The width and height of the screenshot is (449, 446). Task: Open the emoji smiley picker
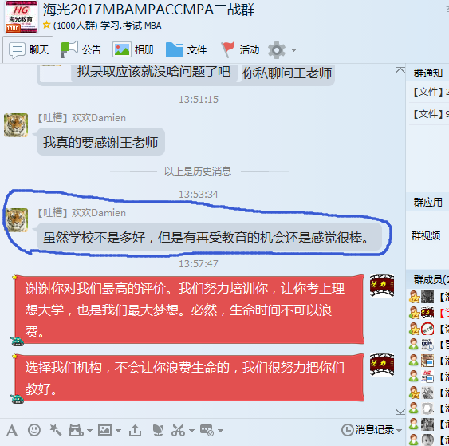[x=34, y=430]
